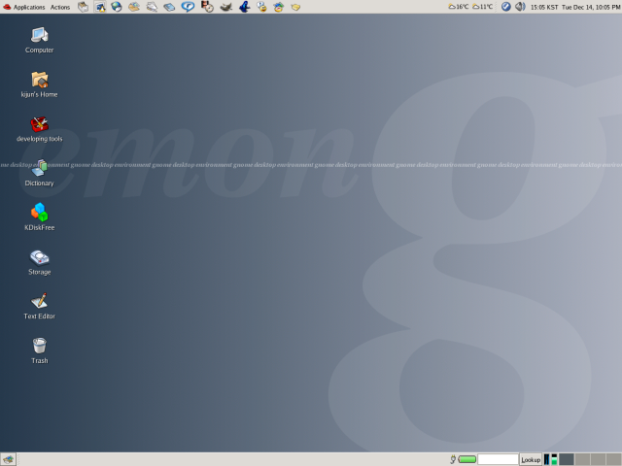Viewport: 622px width, 466px height.
Task: Check the 16°C weather applet
Action: tap(458, 7)
